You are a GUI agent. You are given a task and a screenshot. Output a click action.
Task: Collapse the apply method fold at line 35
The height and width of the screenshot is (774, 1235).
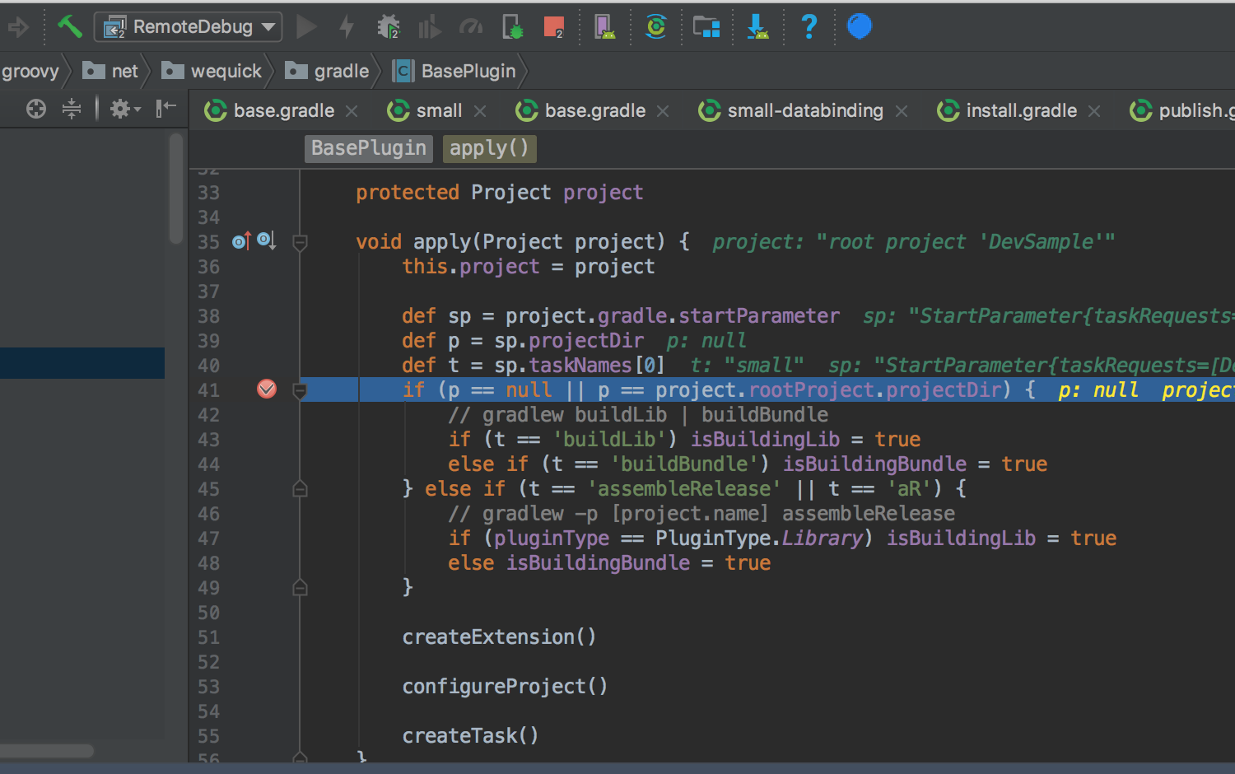[301, 243]
